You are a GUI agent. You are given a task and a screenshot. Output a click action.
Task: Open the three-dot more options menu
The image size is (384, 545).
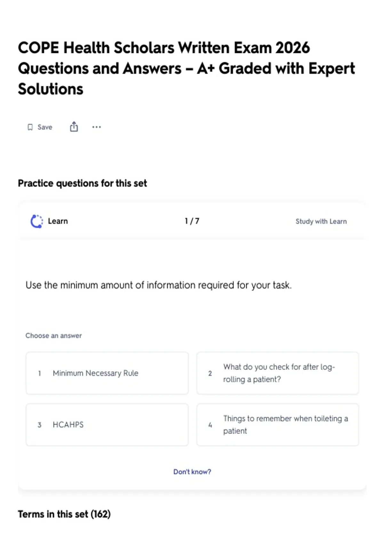tap(96, 127)
